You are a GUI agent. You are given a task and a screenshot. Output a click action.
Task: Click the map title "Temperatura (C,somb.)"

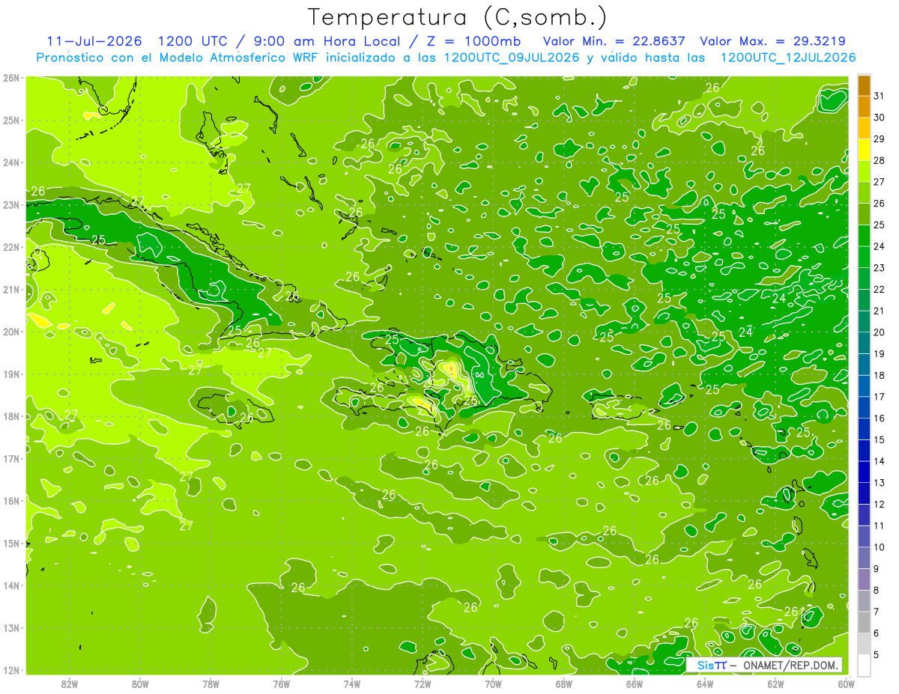tap(458, 17)
